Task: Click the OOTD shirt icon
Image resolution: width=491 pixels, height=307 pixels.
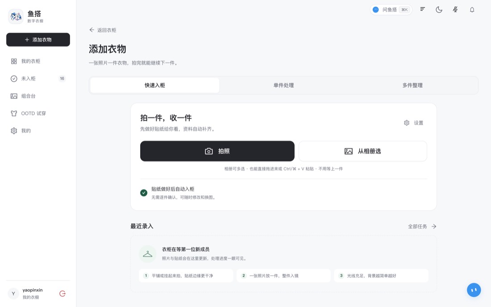Action: [14, 114]
